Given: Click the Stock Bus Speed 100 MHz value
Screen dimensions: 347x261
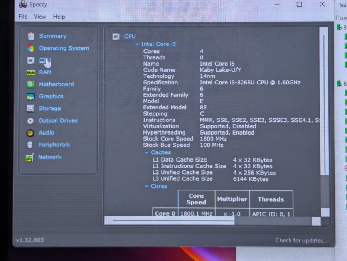Looking at the screenshot, I should point(212,145).
